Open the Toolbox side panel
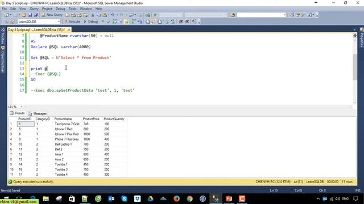This screenshot has width=364, height=204. (x=3, y=36)
